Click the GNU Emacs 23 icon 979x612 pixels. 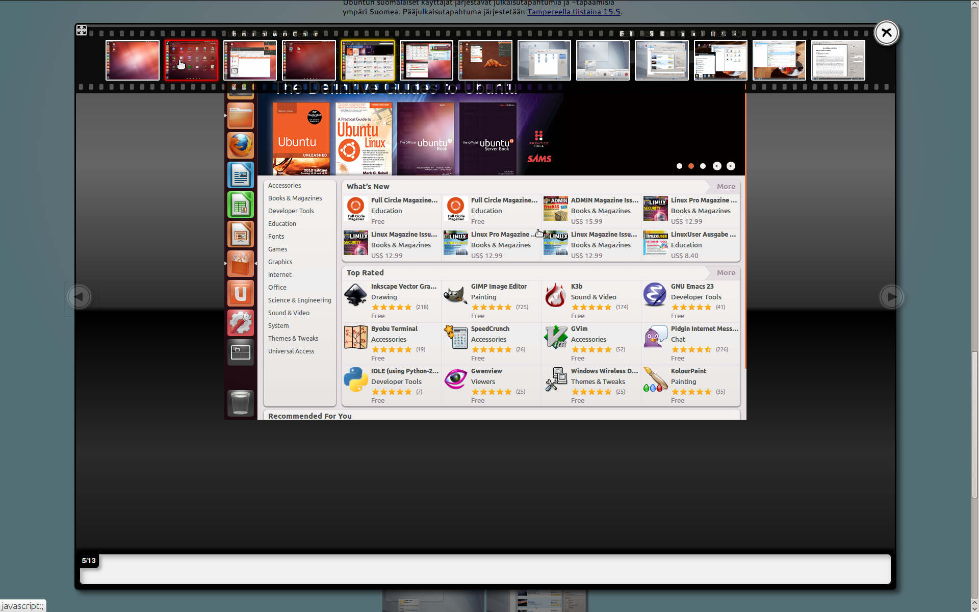click(655, 295)
